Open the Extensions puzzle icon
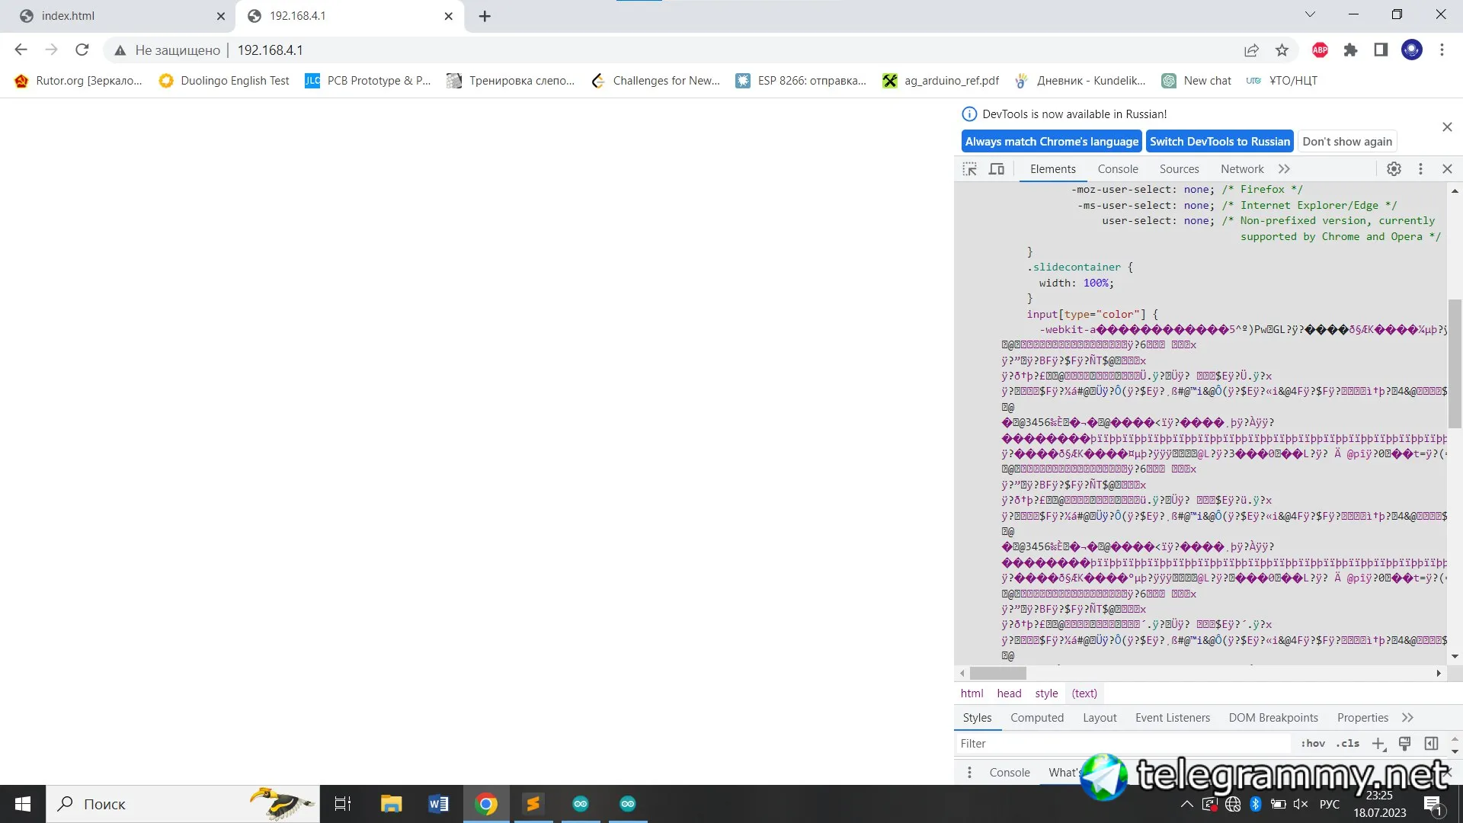 (x=1350, y=50)
